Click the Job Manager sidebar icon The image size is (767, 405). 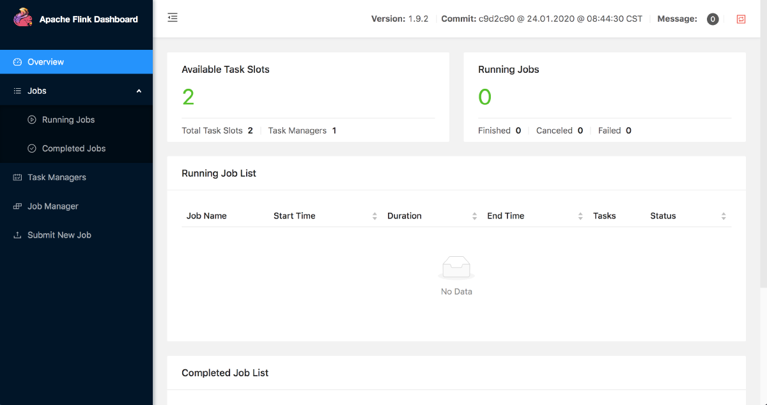click(x=17, y=206)
